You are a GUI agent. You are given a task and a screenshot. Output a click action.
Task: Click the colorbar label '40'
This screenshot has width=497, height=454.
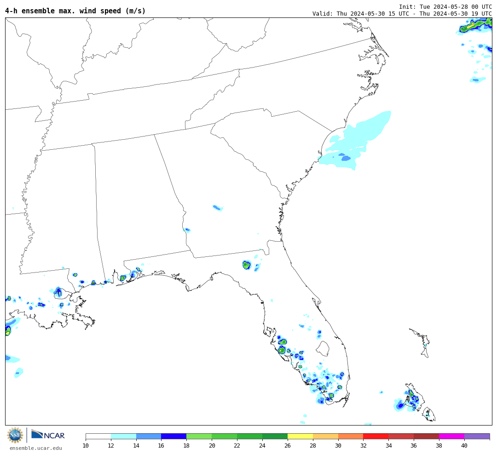click(464, 446)
